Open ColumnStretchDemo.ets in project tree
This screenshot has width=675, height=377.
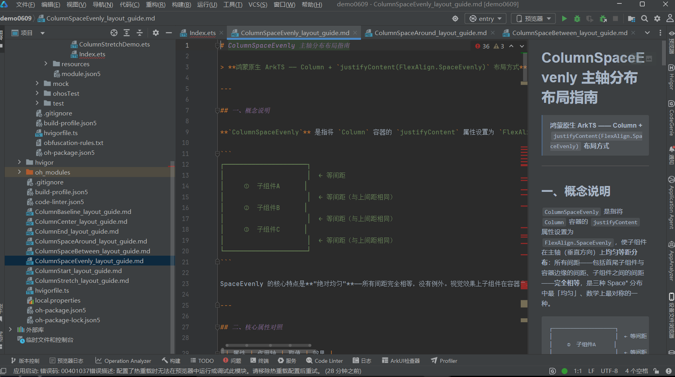click(x=114, y=44)
